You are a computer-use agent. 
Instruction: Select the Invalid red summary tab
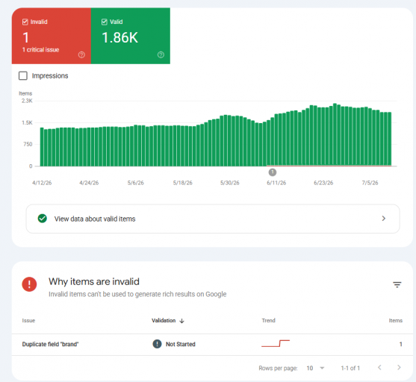click(52, 36)
